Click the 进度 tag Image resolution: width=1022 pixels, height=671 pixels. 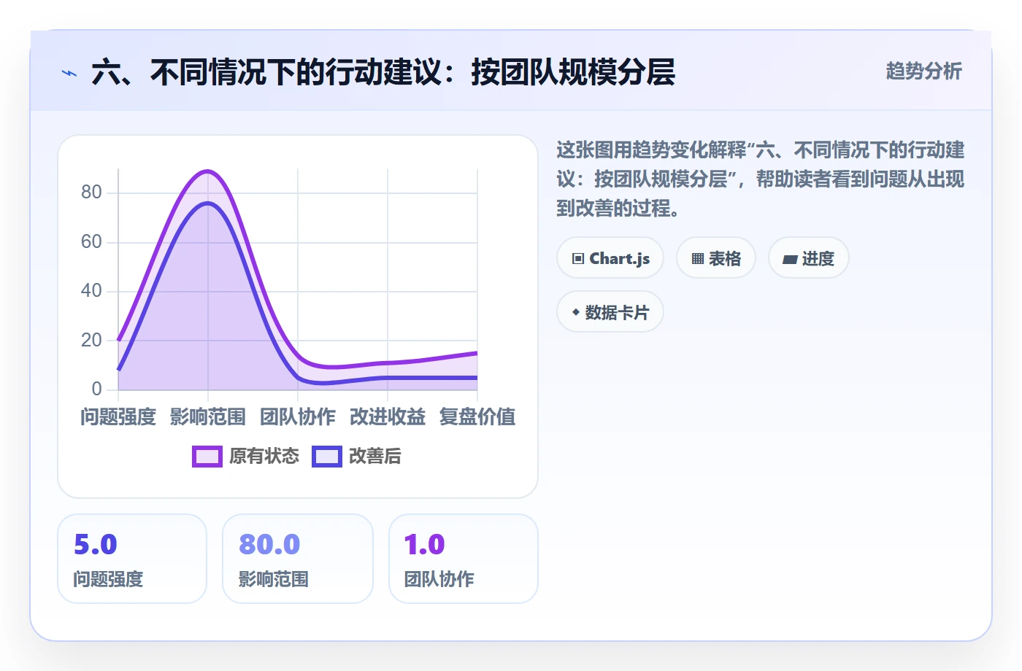[x=809, y=258]
